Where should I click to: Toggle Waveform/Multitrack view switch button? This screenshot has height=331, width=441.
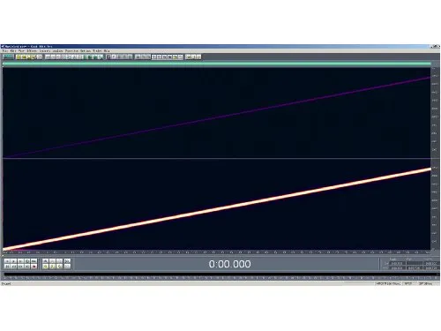(x=8, y=56)
